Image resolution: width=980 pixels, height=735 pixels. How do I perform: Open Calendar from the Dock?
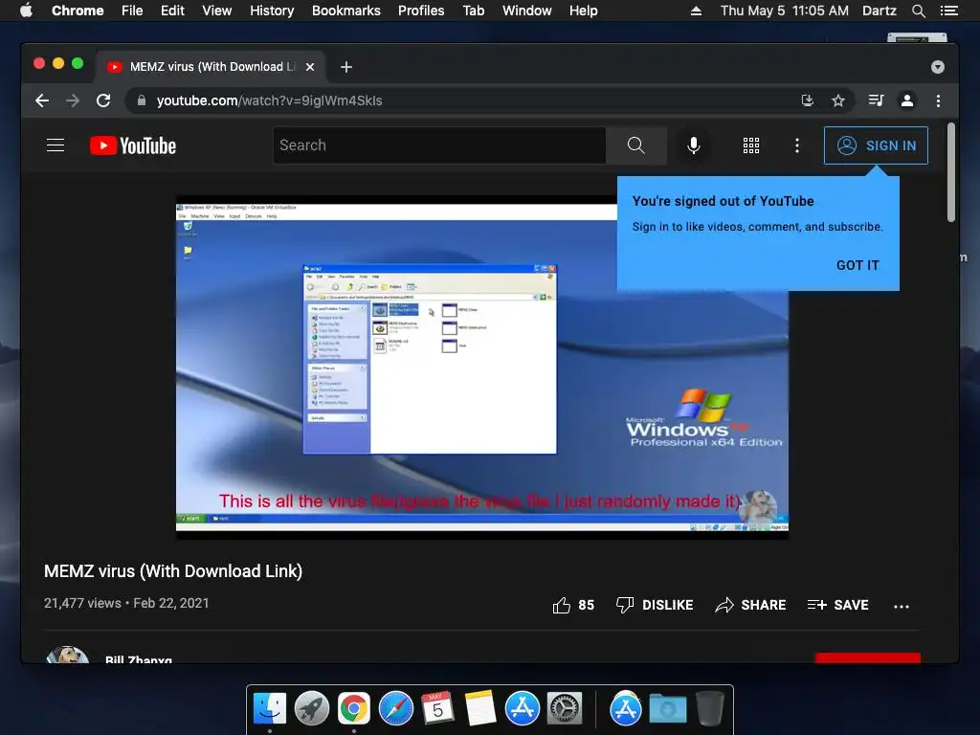click(438, 709)
